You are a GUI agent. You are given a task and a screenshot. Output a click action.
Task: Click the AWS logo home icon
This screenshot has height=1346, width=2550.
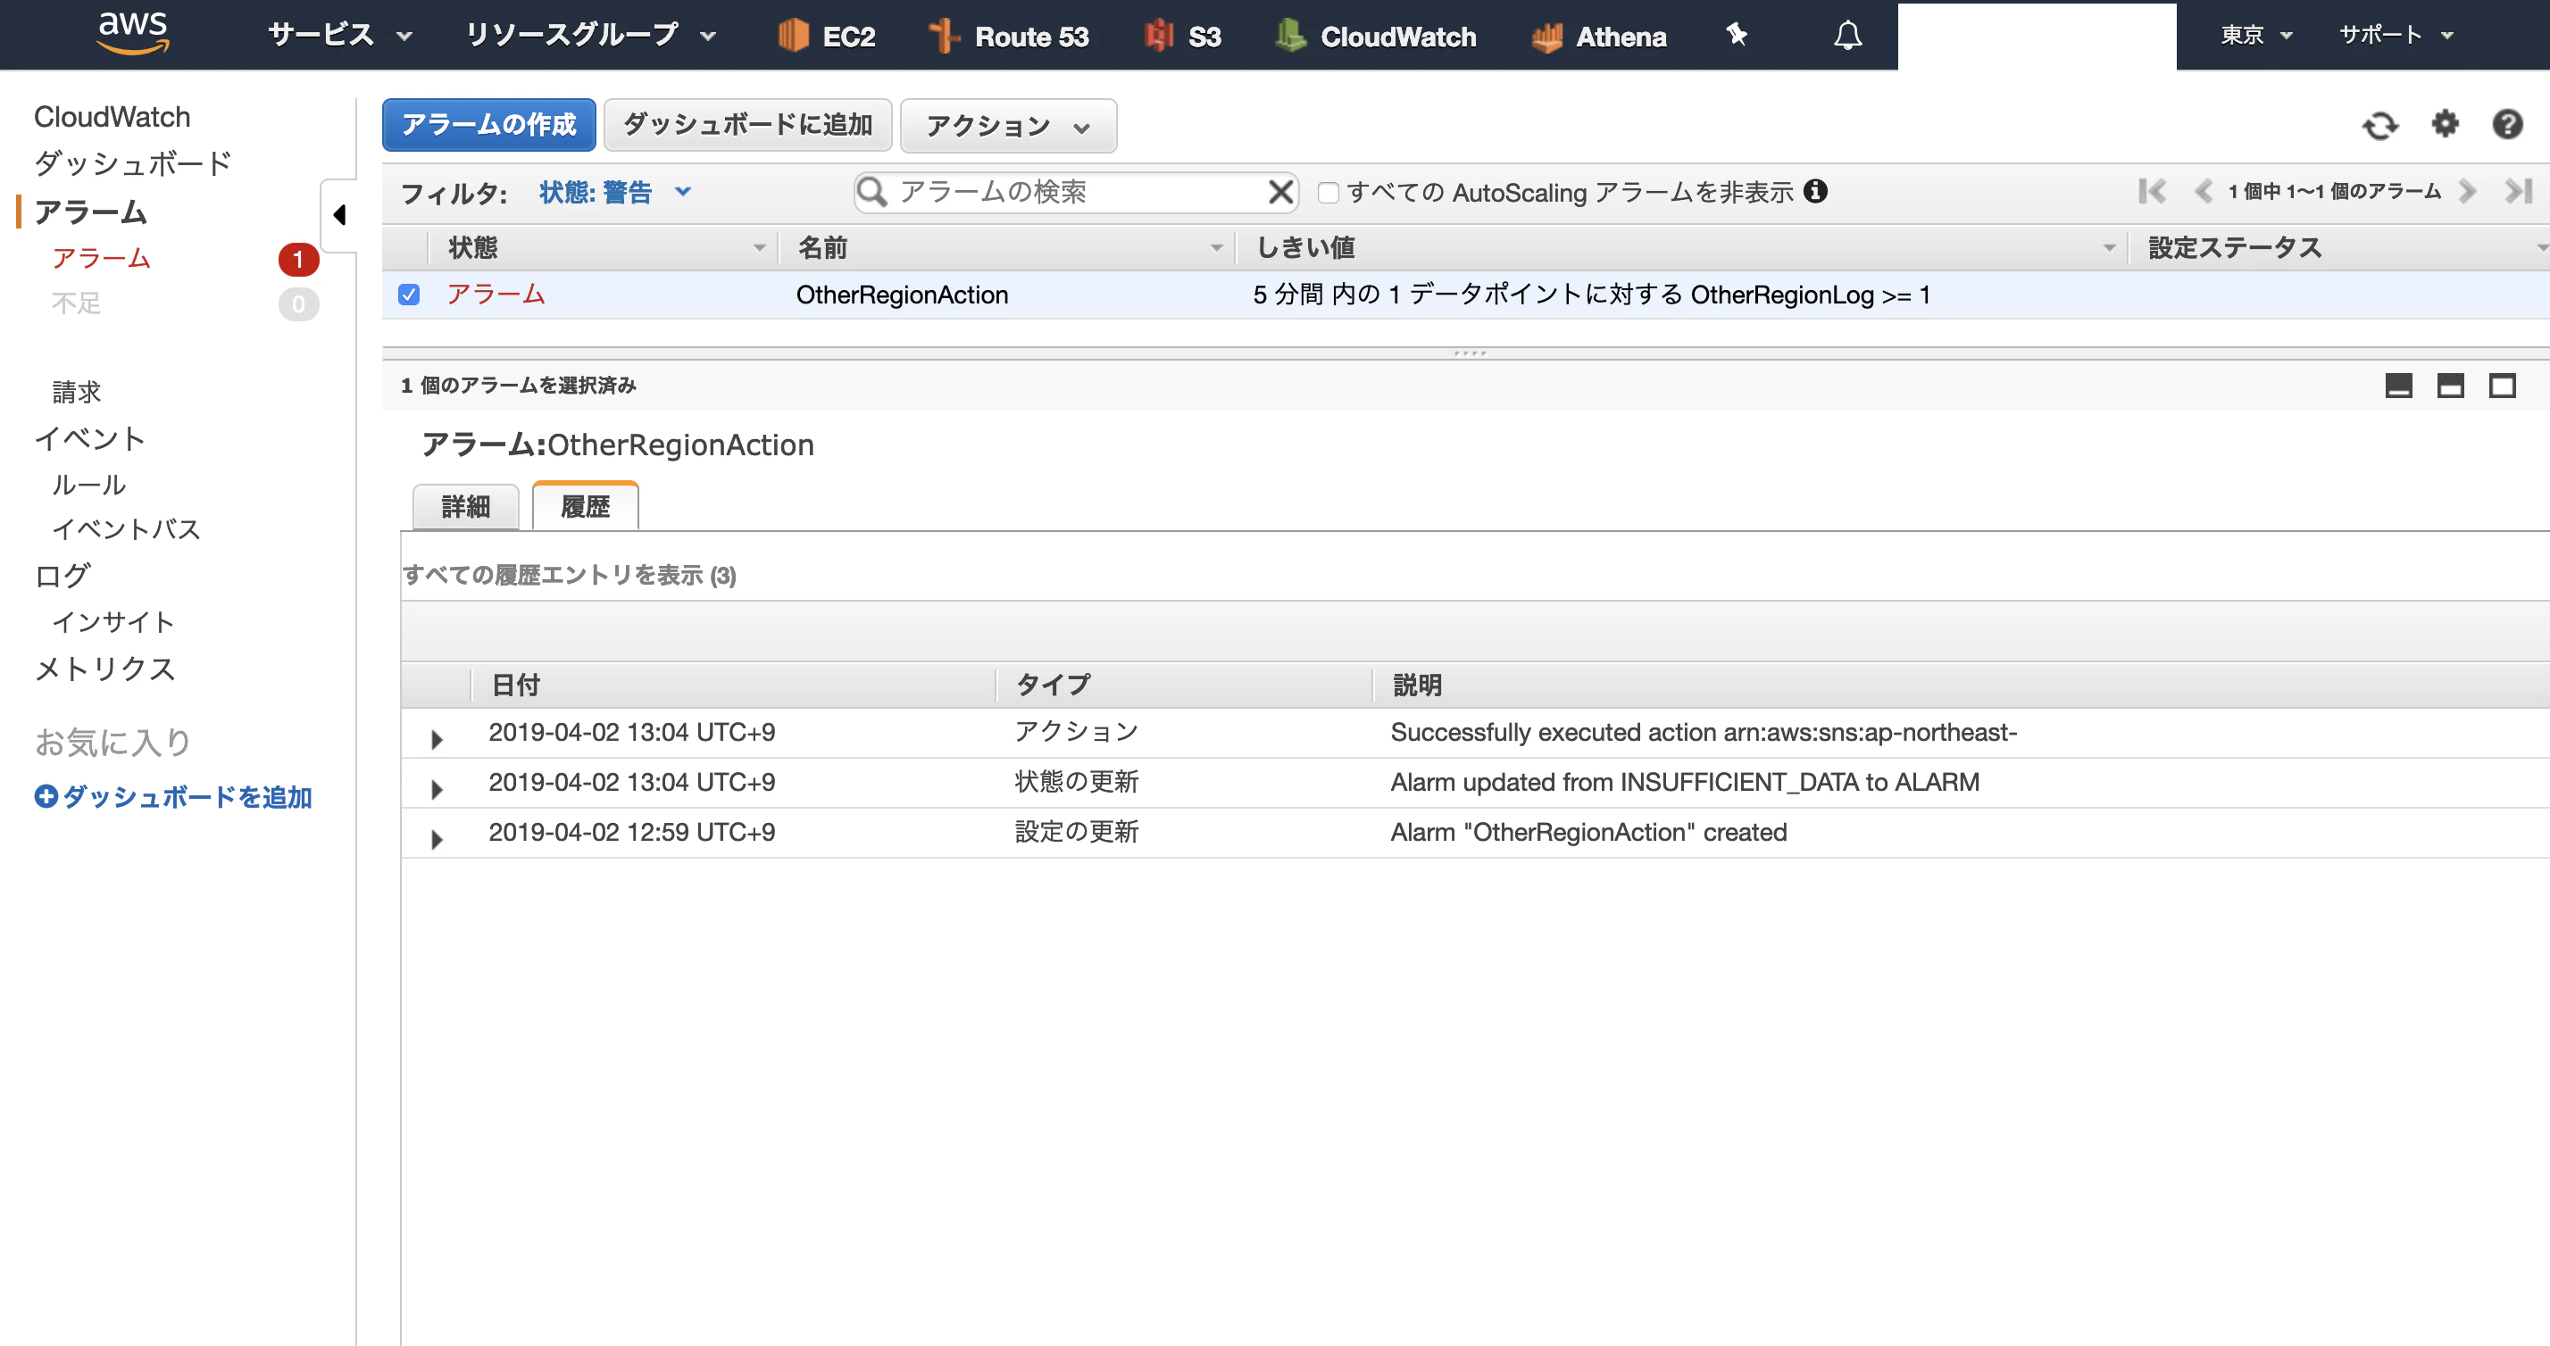(x=133, y=33)
